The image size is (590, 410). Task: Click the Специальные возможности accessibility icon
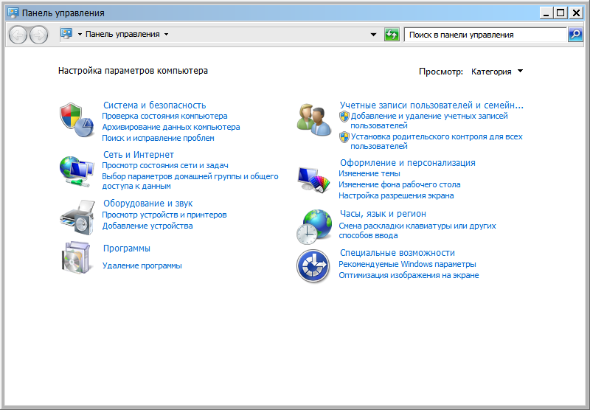coord(313,266)
